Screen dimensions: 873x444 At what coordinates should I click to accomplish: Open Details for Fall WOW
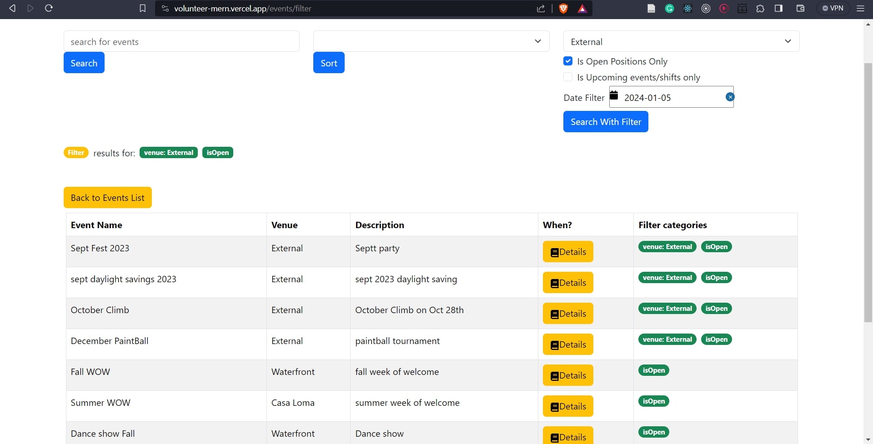pos(568,375)
